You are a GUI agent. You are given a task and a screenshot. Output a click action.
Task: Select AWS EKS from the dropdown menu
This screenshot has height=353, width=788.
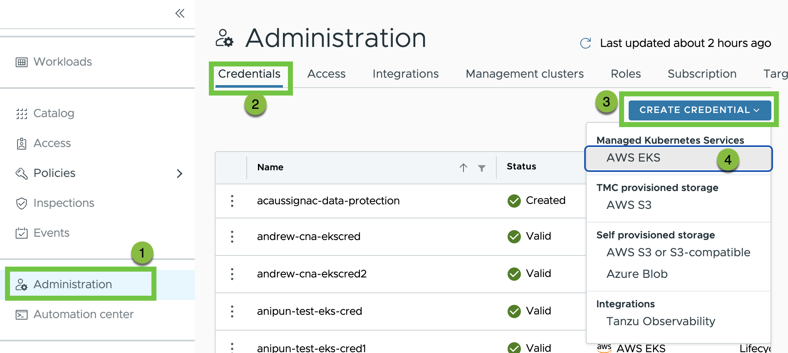pos(679,158)
